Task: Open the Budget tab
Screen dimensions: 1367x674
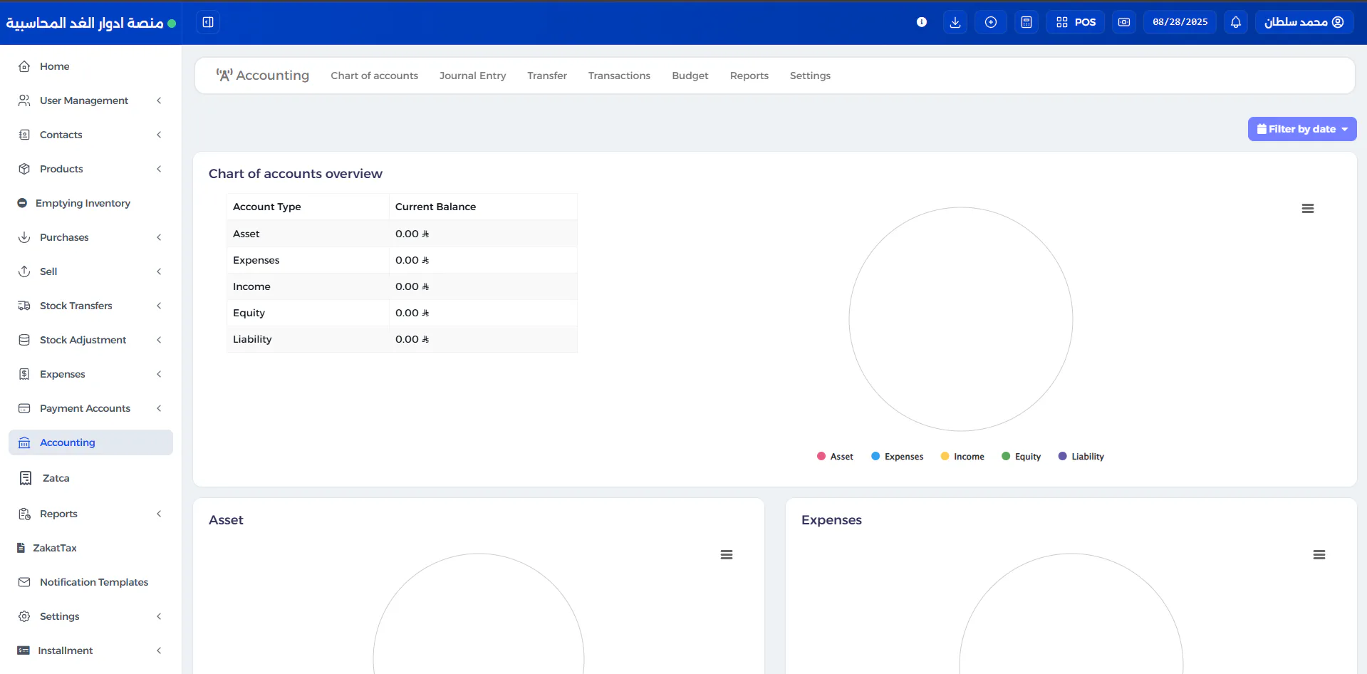Action: (690, 76)
